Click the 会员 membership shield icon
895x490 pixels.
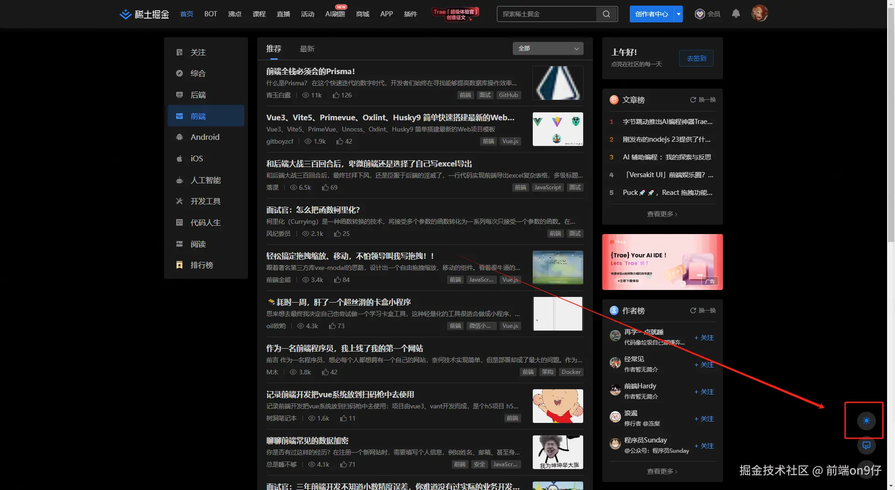click(700, 14)
